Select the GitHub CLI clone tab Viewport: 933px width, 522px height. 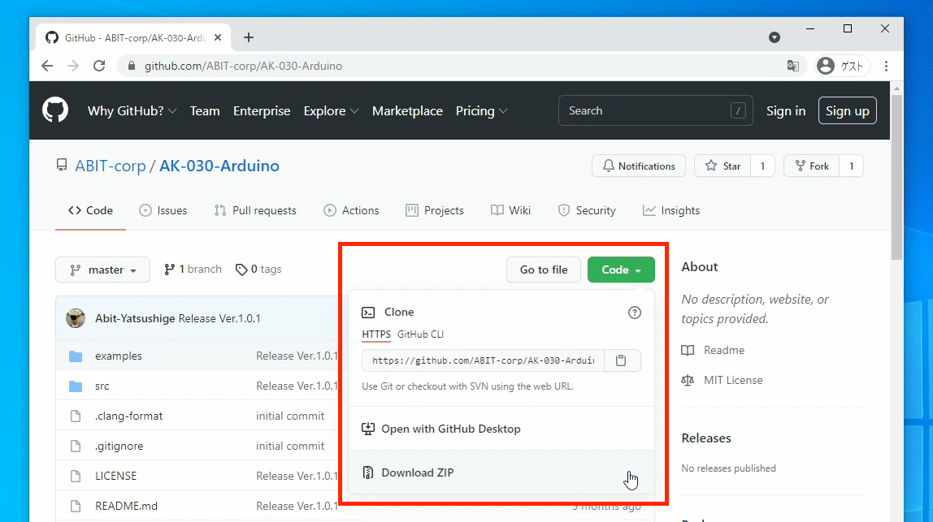pyautogui.click(x=421, y=334)
